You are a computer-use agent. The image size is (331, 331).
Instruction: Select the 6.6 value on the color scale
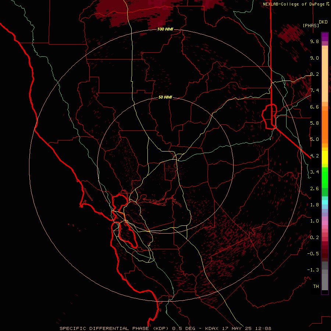click(x=314, y=107)
